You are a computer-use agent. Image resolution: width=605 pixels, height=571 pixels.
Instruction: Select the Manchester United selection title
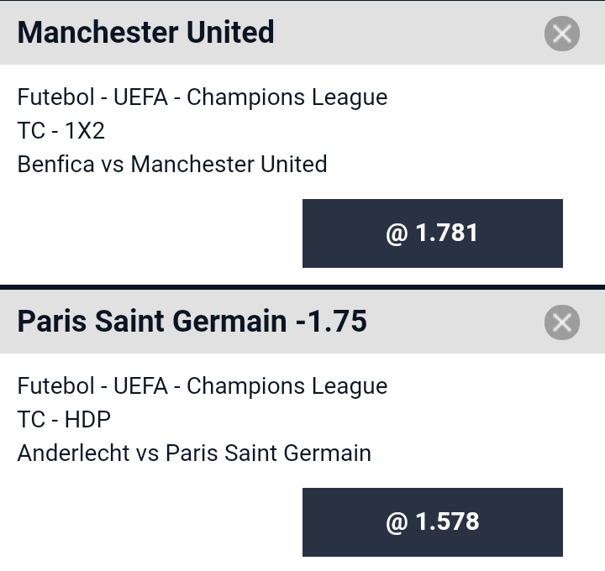146,33
